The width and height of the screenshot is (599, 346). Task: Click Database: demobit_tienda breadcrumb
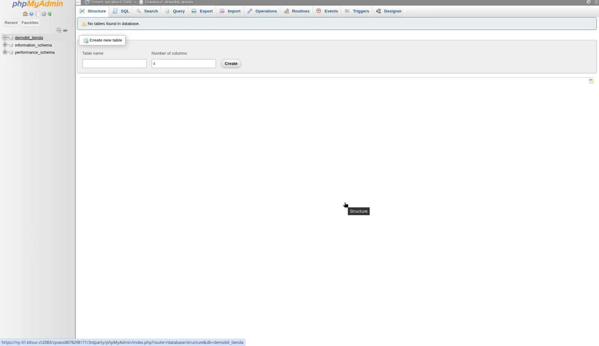[x=169, y=2]
